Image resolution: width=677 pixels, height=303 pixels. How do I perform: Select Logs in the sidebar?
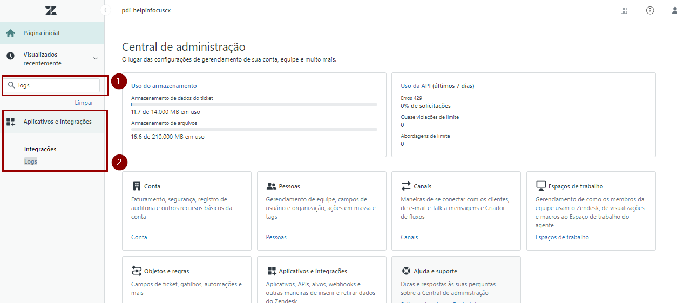point(31,161)
